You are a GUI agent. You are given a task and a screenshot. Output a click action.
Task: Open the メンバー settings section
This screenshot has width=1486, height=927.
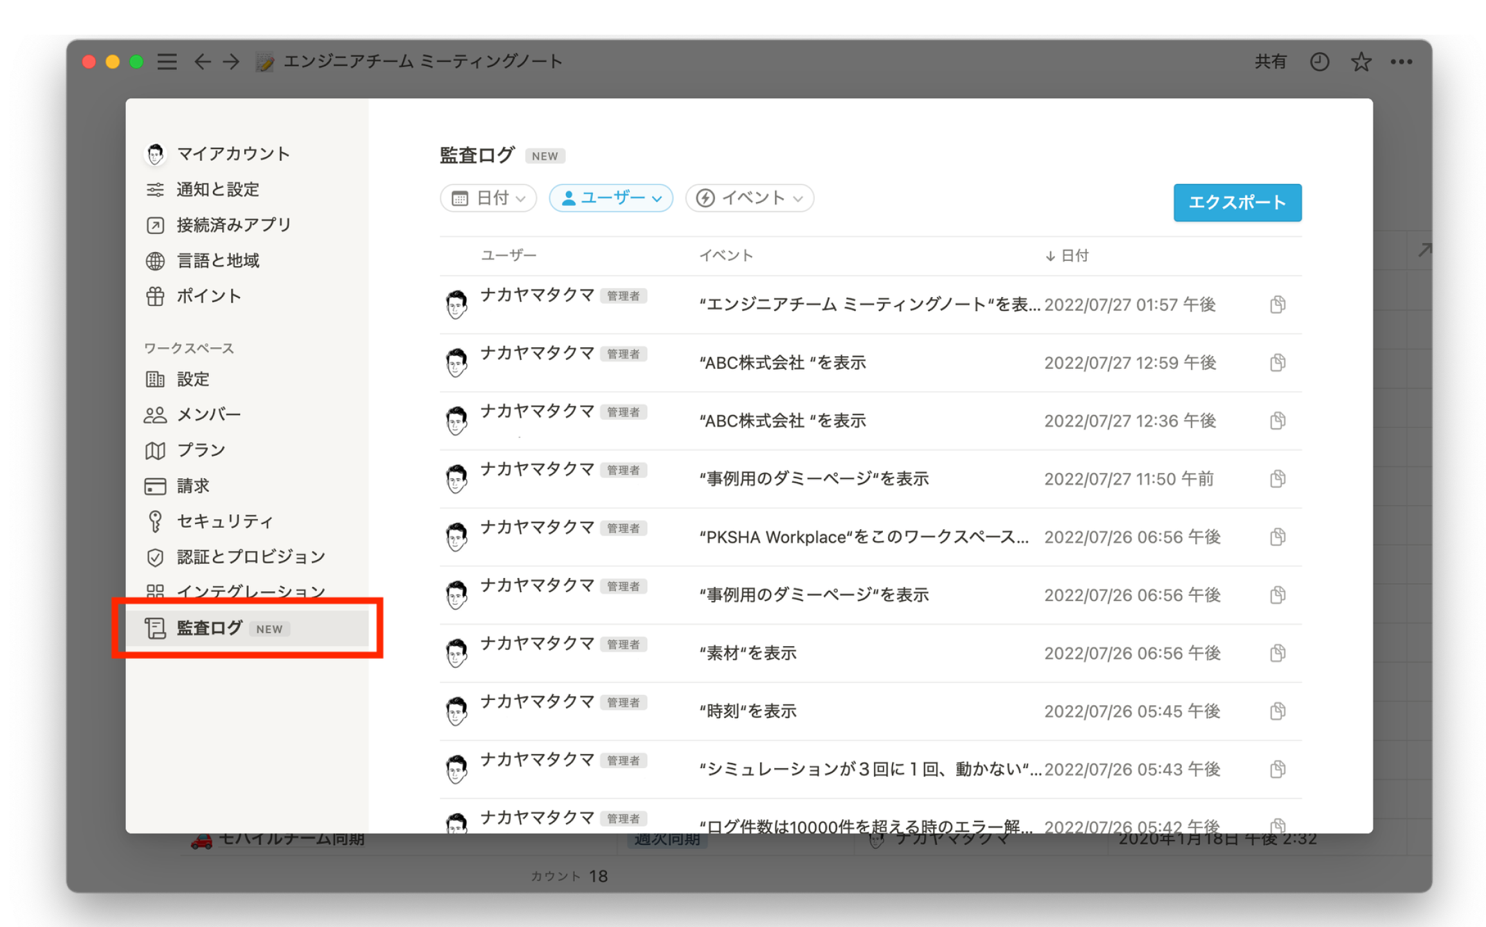[208, 415]
